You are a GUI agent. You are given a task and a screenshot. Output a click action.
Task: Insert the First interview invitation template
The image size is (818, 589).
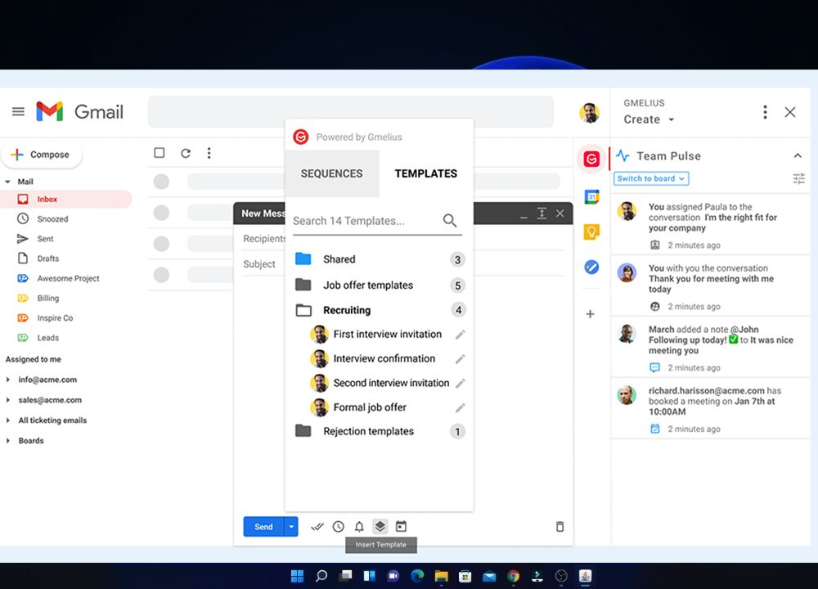pos(387,335)
